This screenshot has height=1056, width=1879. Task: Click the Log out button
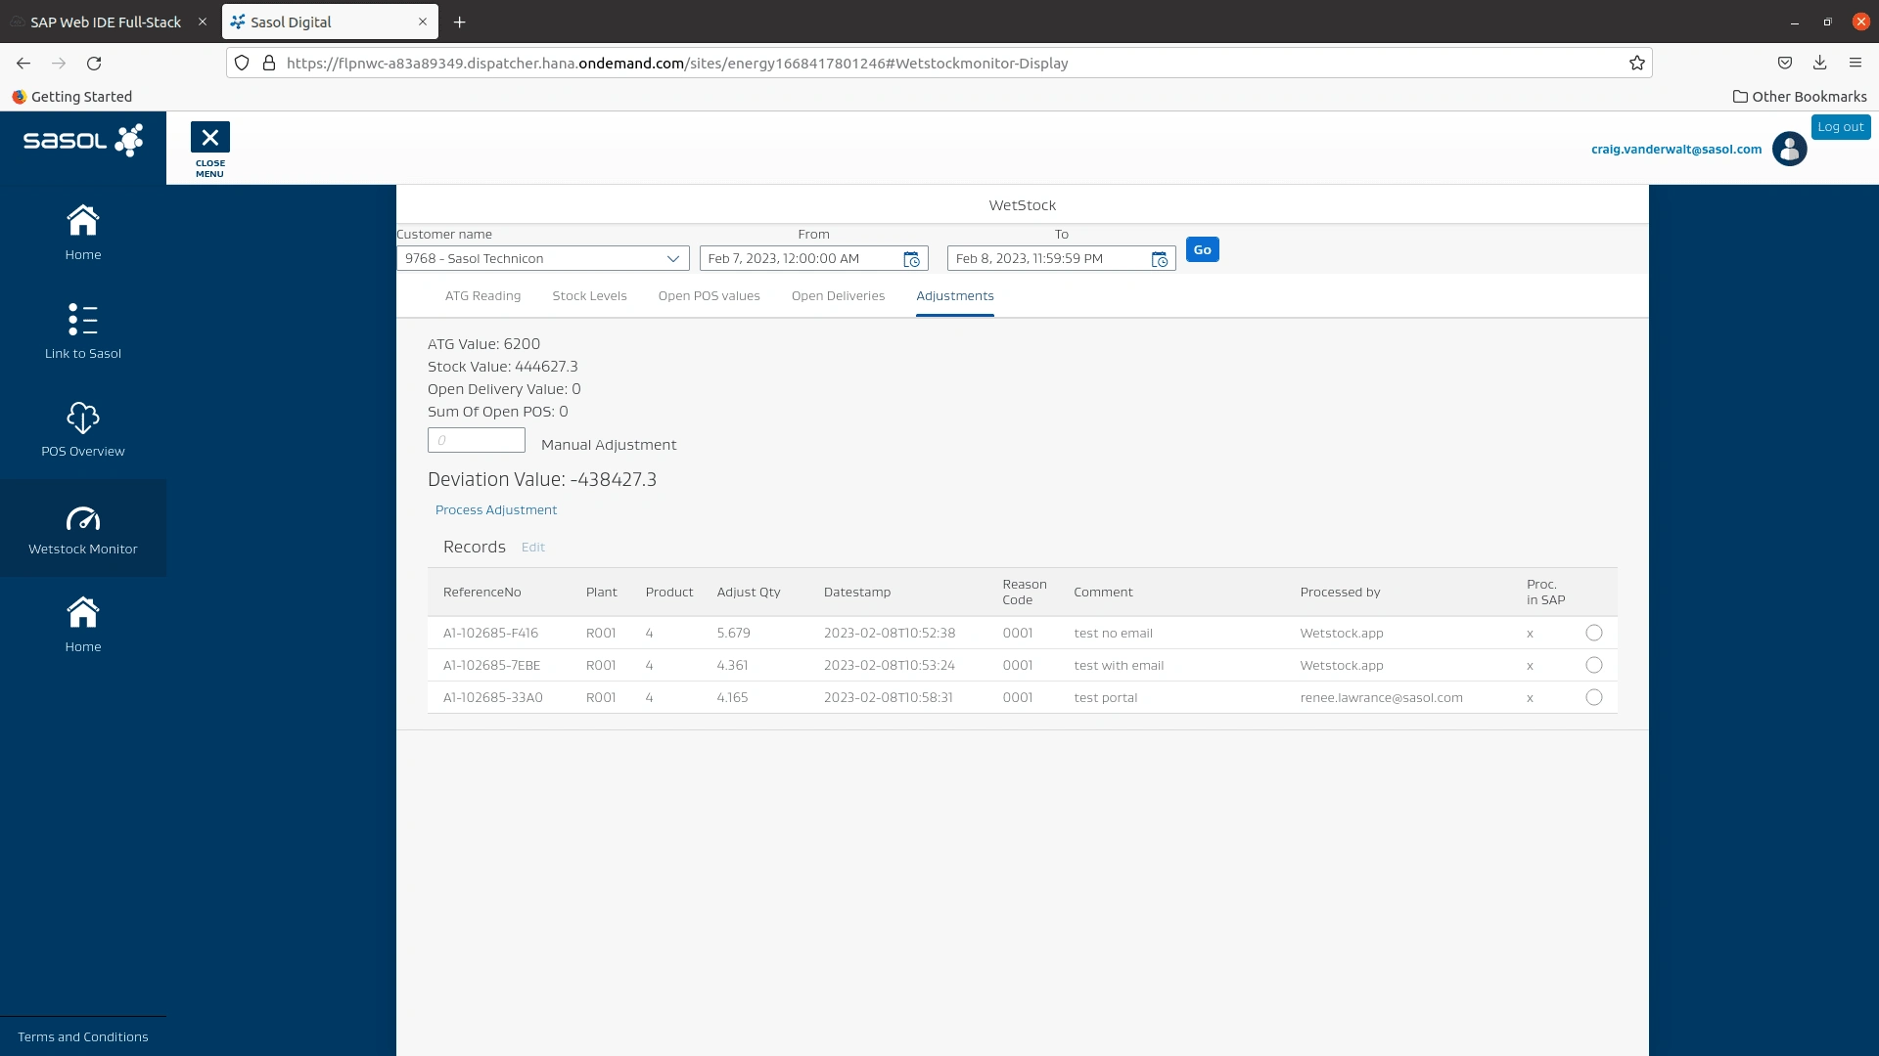[1840, 127]
